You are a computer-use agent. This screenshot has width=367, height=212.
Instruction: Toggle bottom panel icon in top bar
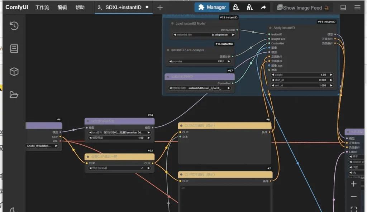pyautogui.click(x=343, y=8)
